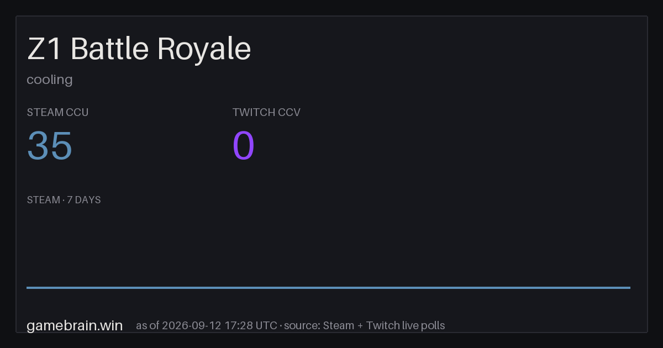Click "Z1" at the title start
This screenshot has height=348, width=663.
[45, 49]
